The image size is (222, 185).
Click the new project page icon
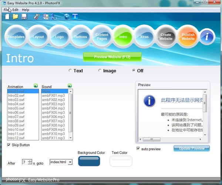tap(7, 17)
